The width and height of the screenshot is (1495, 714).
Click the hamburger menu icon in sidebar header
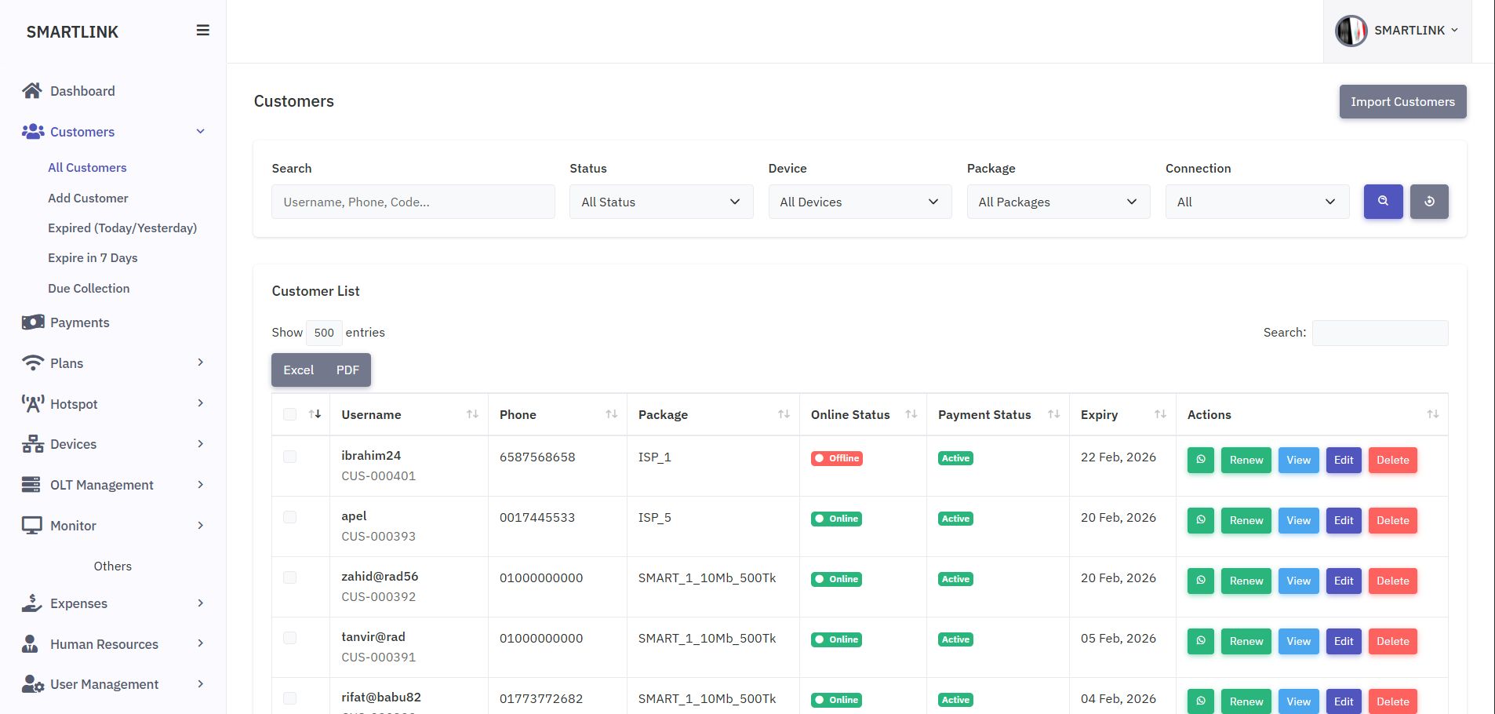pyautogui.click(x=202, y=31)
